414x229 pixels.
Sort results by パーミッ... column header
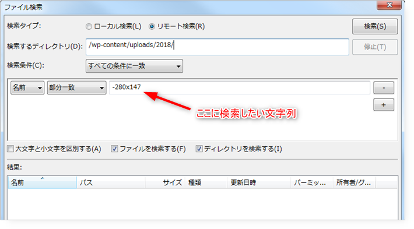pyautogui.click(x=312, y=182)
